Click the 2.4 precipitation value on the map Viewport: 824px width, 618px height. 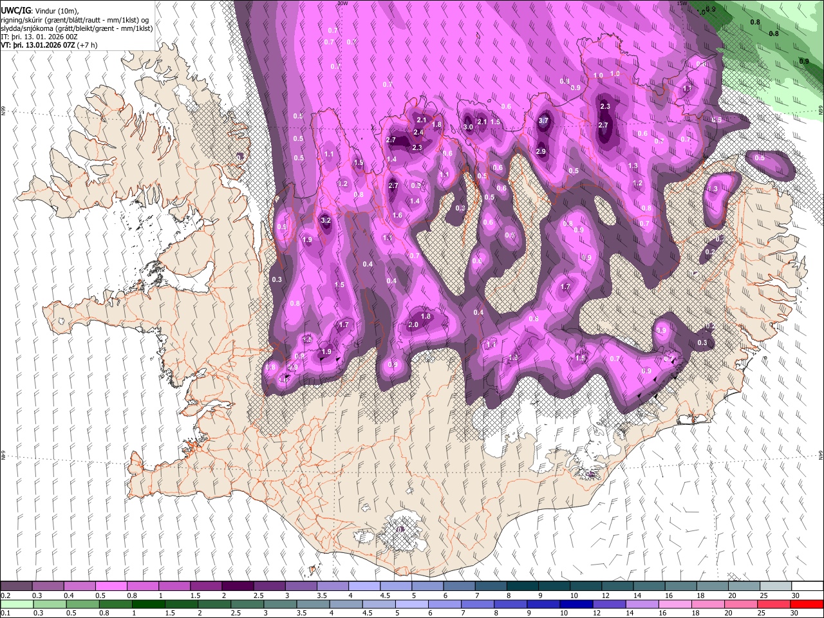point(418,132)
